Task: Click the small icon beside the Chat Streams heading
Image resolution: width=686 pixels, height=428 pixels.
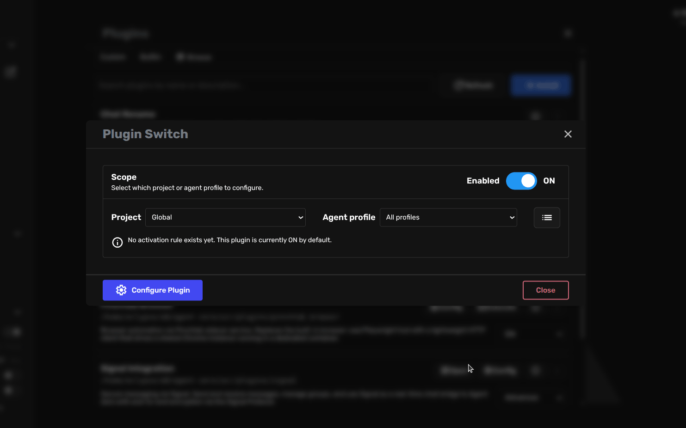Action: 535,115
